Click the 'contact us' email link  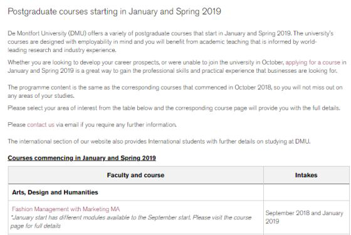point(41,125)
